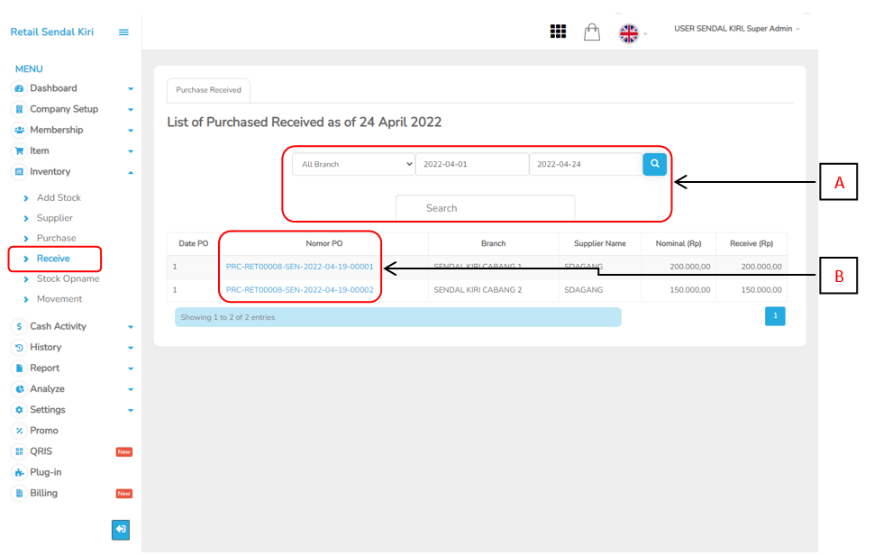
Task: Open the All Branch dropdown
Action: (x=353, y=164)
